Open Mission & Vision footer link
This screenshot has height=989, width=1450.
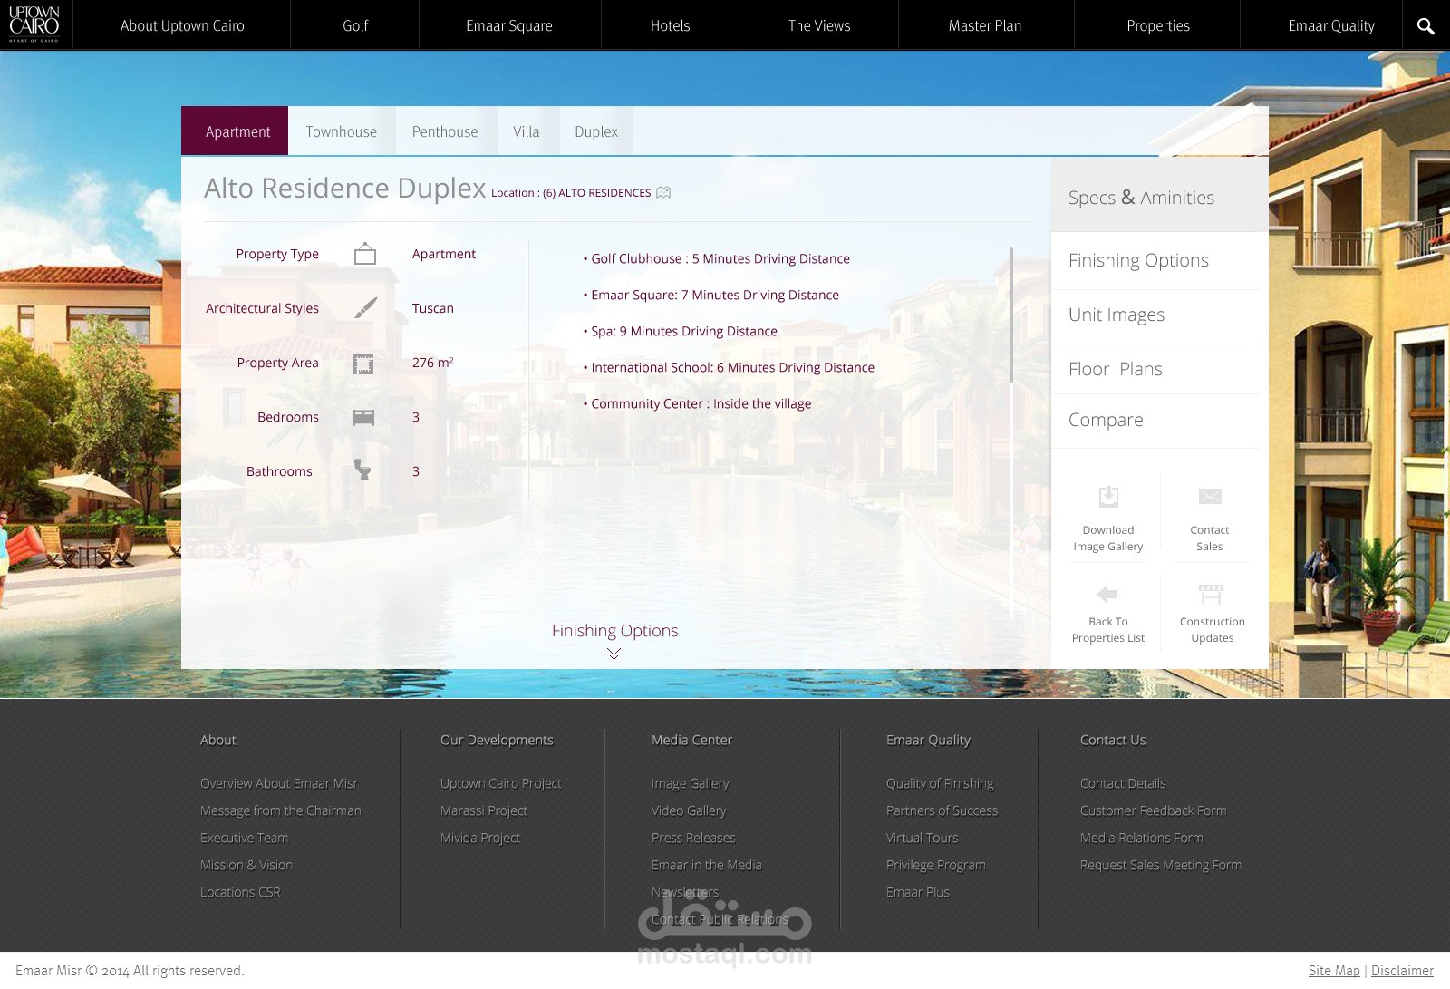(246, 865)
